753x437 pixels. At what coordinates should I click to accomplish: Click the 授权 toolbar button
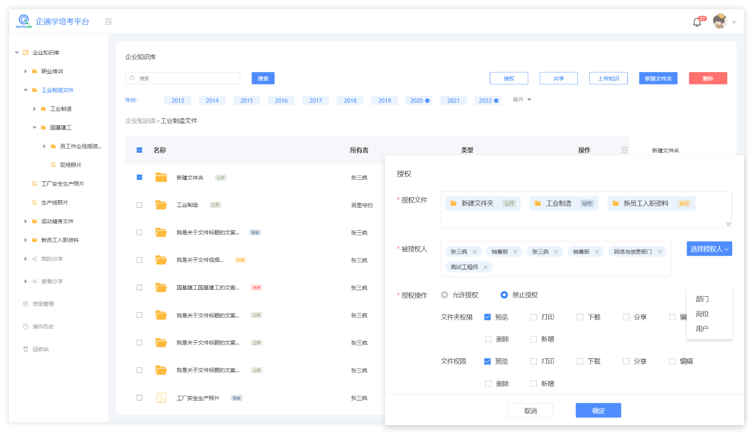click(x=509, y=78)
